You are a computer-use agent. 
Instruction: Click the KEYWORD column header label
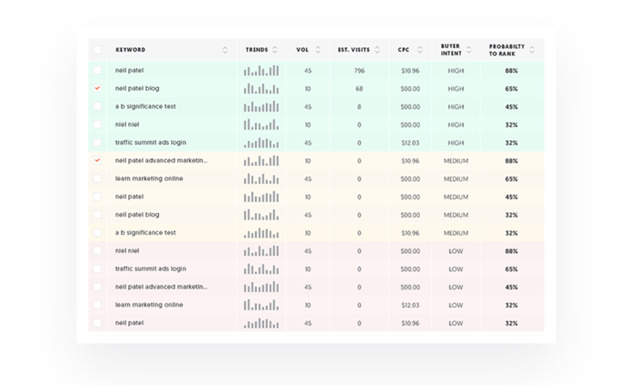[x=130, y=50]
